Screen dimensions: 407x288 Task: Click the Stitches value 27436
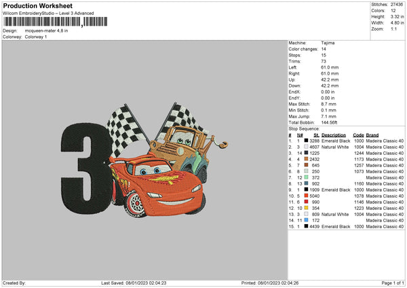397,5
